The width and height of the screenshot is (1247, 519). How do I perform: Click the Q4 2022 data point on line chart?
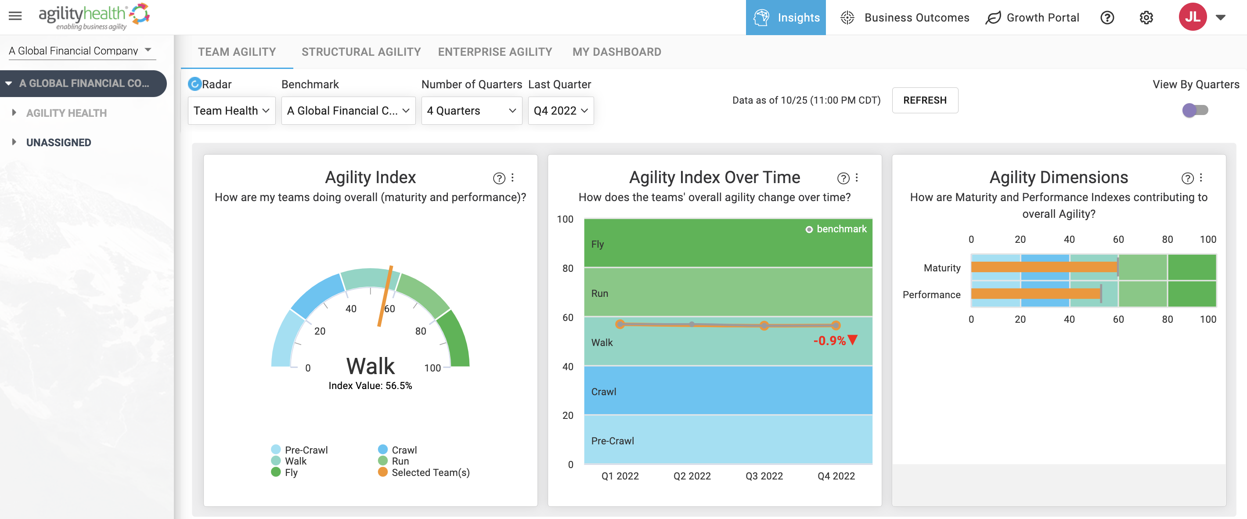(x=836, y=325)
